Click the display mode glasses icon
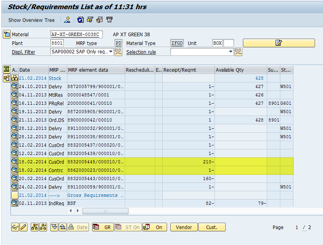The width and height of the screenshot is (323, 245). [15, 227]
